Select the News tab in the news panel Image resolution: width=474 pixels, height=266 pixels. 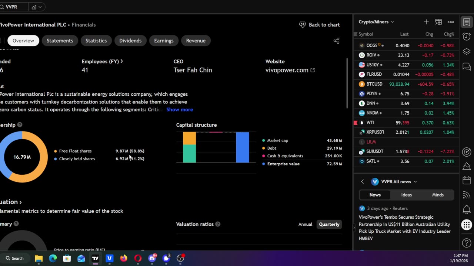(375, 195)
